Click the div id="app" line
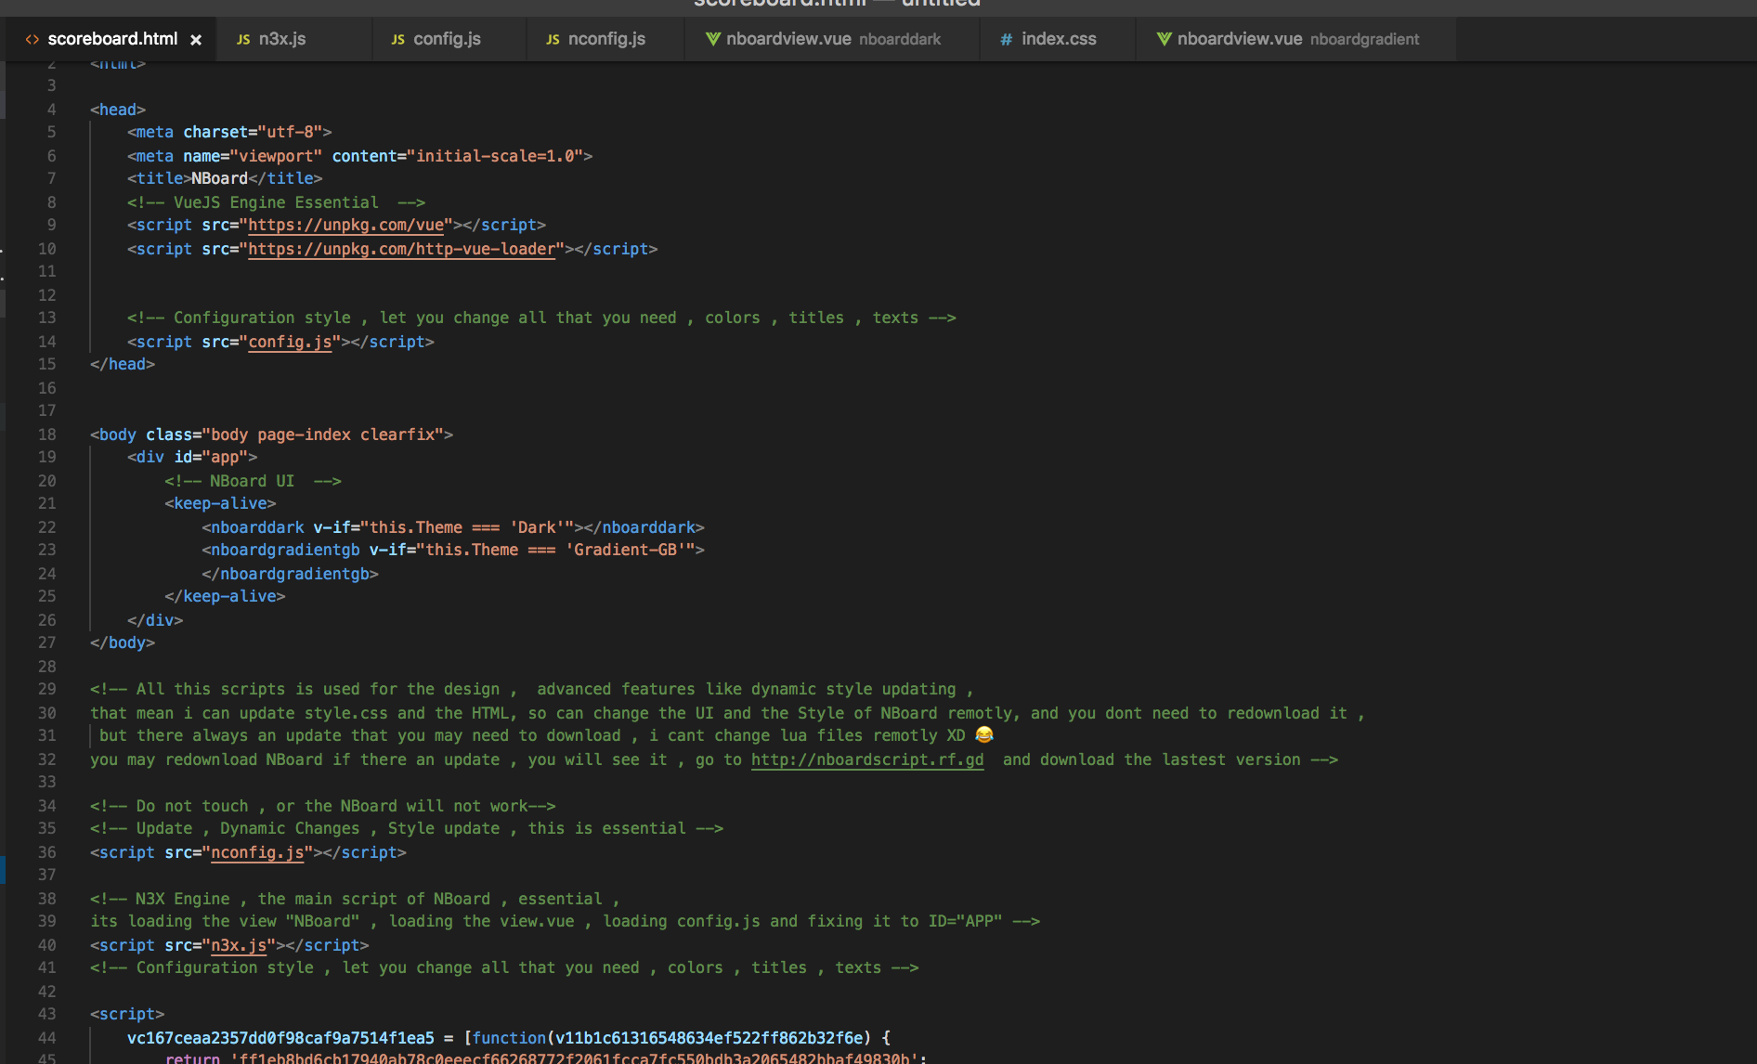 pos(192,457)
